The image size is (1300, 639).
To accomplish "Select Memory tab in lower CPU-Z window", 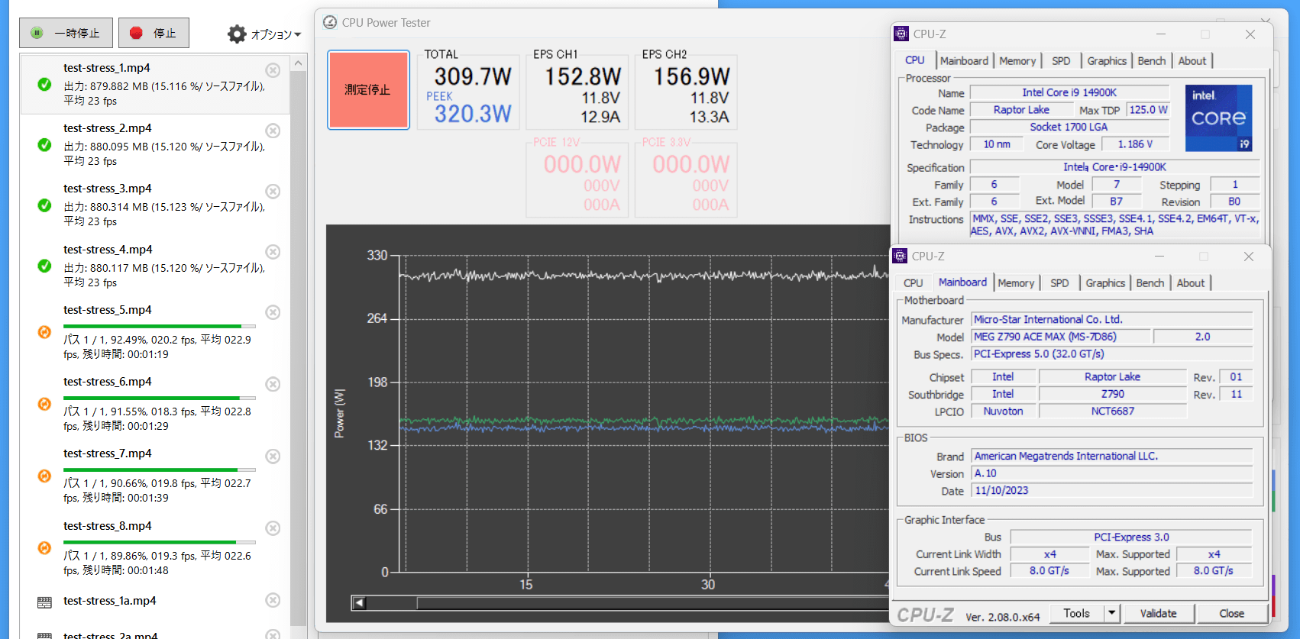I will coord(1016,283).
